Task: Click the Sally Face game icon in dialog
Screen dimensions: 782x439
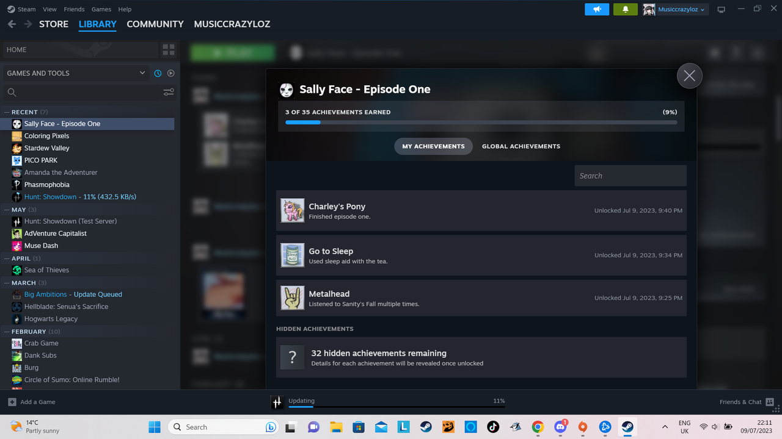Action: tap(286, 90)
